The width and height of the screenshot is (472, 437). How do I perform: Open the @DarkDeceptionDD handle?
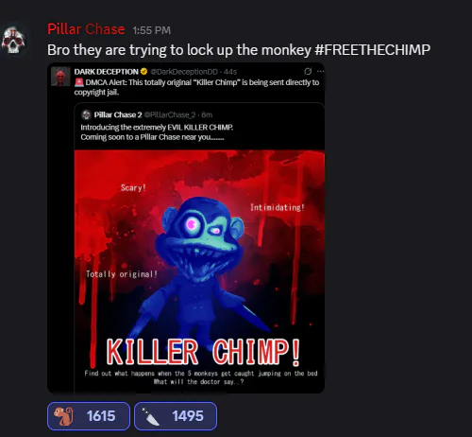(184, 72)
